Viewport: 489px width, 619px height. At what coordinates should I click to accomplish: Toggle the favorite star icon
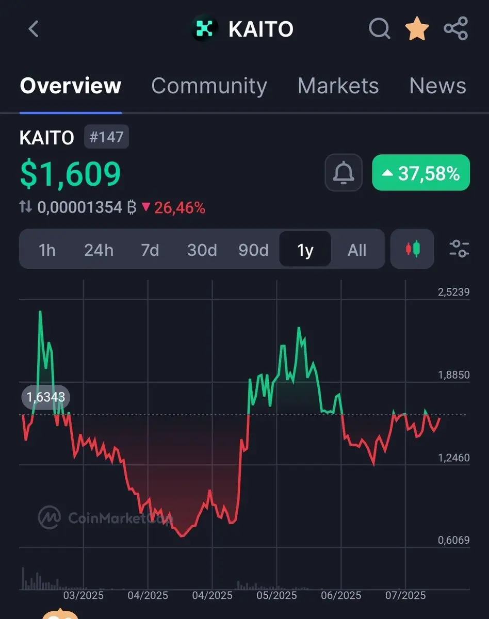click(417, 29)
